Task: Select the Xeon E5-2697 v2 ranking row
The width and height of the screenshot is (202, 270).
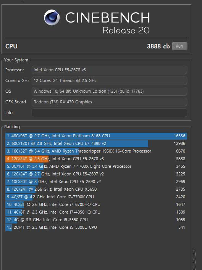Action: pyautogui.click(x=96, y=174)
